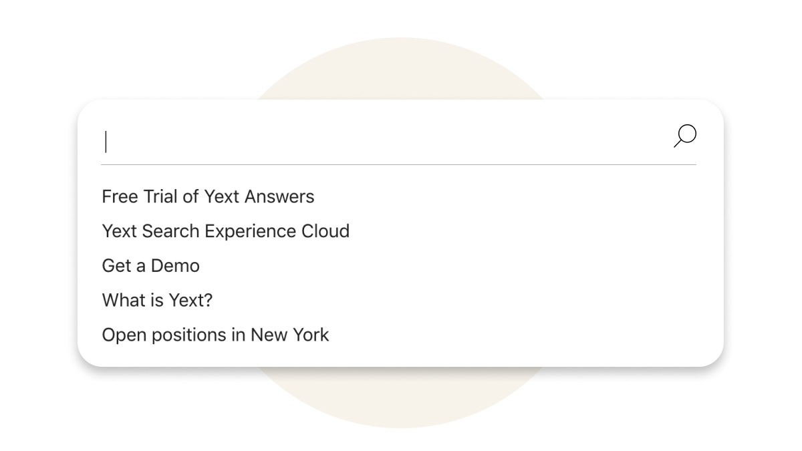Pick the "What is Yext?" suggestion

[x=157, y=301]
